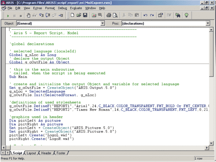Open the Debug menu

point(62,8)
